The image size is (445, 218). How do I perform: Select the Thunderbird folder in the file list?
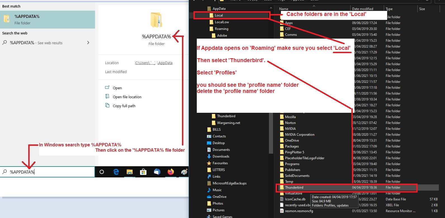[x=294, y=187]
